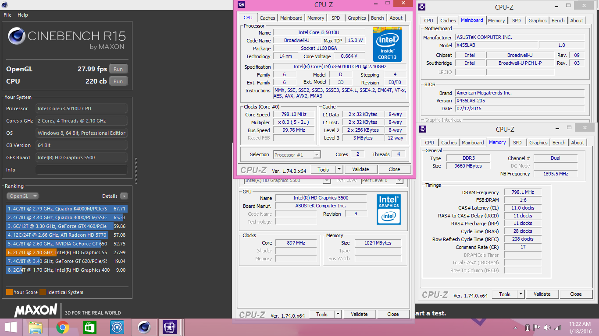This screenshot has height=336, width=599.
Task: Open the Cinebench Help menu
Action: pos(23,15)
